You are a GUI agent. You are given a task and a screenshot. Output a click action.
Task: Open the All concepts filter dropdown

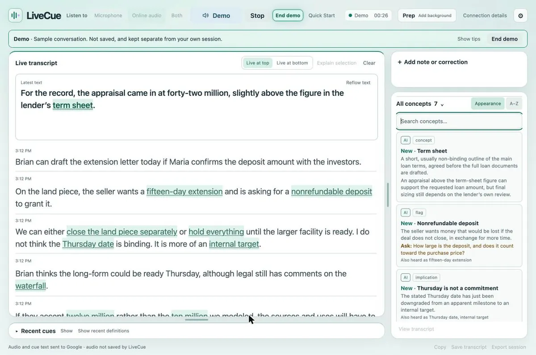click(x=420, y=104)
